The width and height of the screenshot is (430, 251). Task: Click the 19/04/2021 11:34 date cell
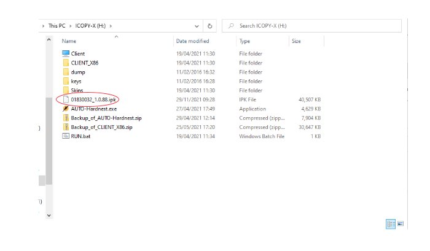coord(195,136)
